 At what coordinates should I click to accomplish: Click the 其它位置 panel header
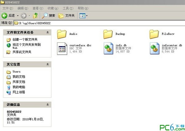pos(27,64)
